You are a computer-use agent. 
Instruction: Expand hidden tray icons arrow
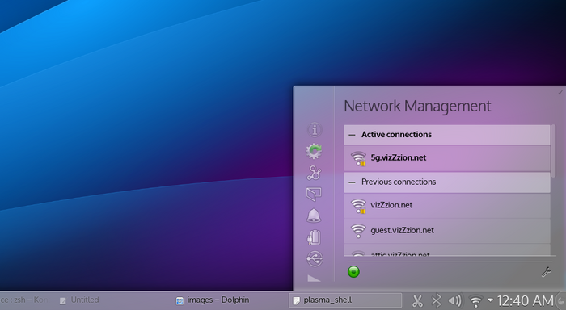click(490, 300)
